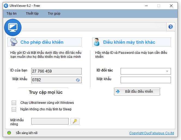This screenshot has height=140, width=181.
Task: Open the Trợ giúp menu
Action: tap(54, 14)
